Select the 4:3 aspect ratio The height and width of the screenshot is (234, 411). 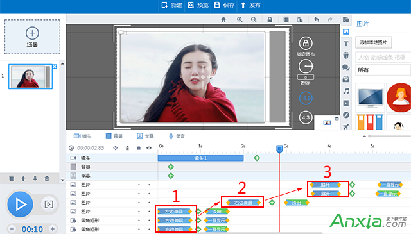click(306, 117)
